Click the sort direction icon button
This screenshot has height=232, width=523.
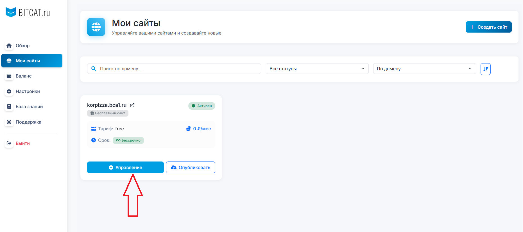[485, 69]
